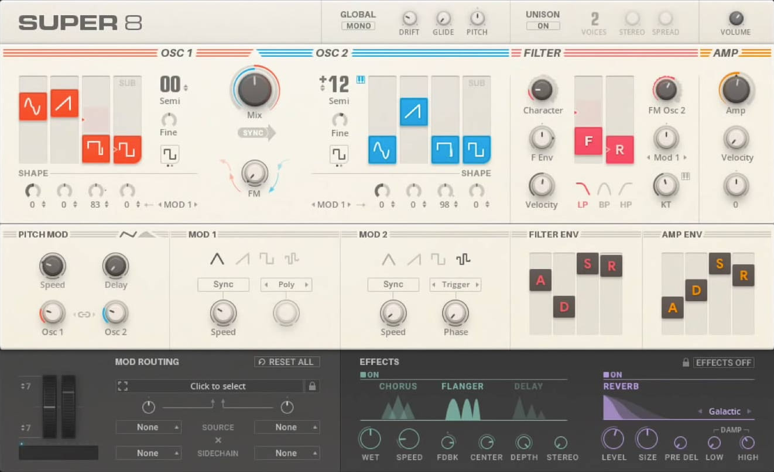Viewport: 774px width, 472px height.
Task: Click the reverb LEVEL knob
Action: coord(613,439)
